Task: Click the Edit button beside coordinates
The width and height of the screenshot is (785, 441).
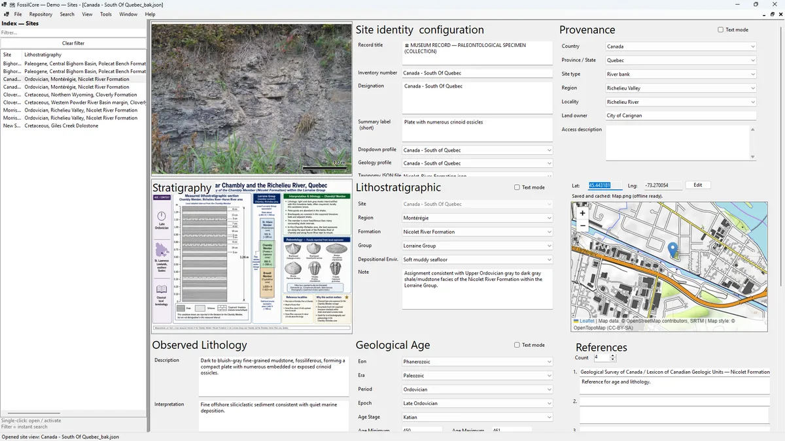Action: tap(698, 185)
